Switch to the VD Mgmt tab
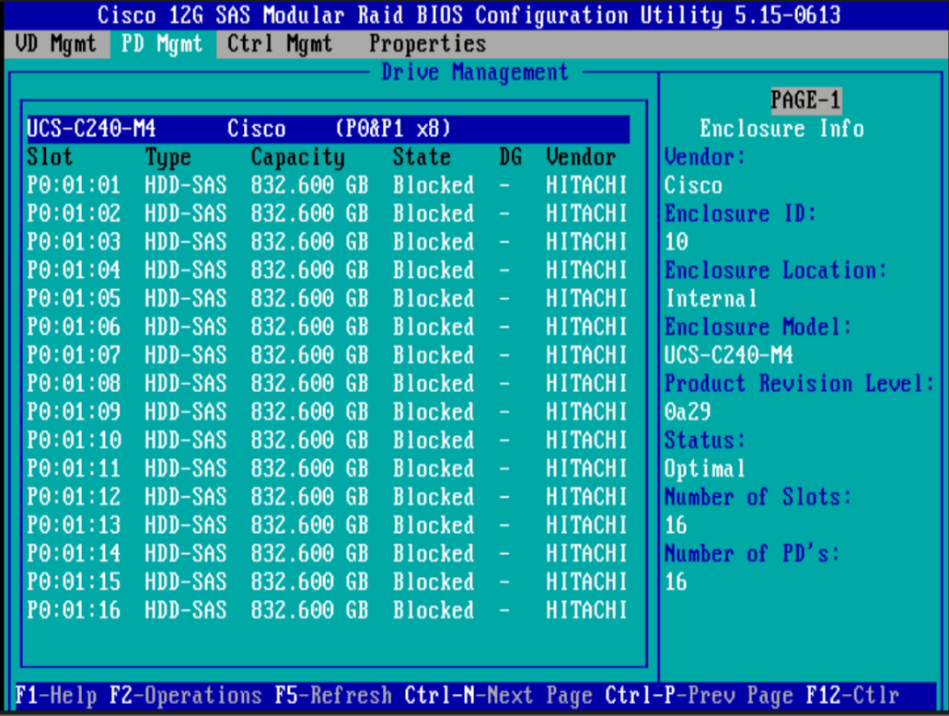 (x=55, y=43)
